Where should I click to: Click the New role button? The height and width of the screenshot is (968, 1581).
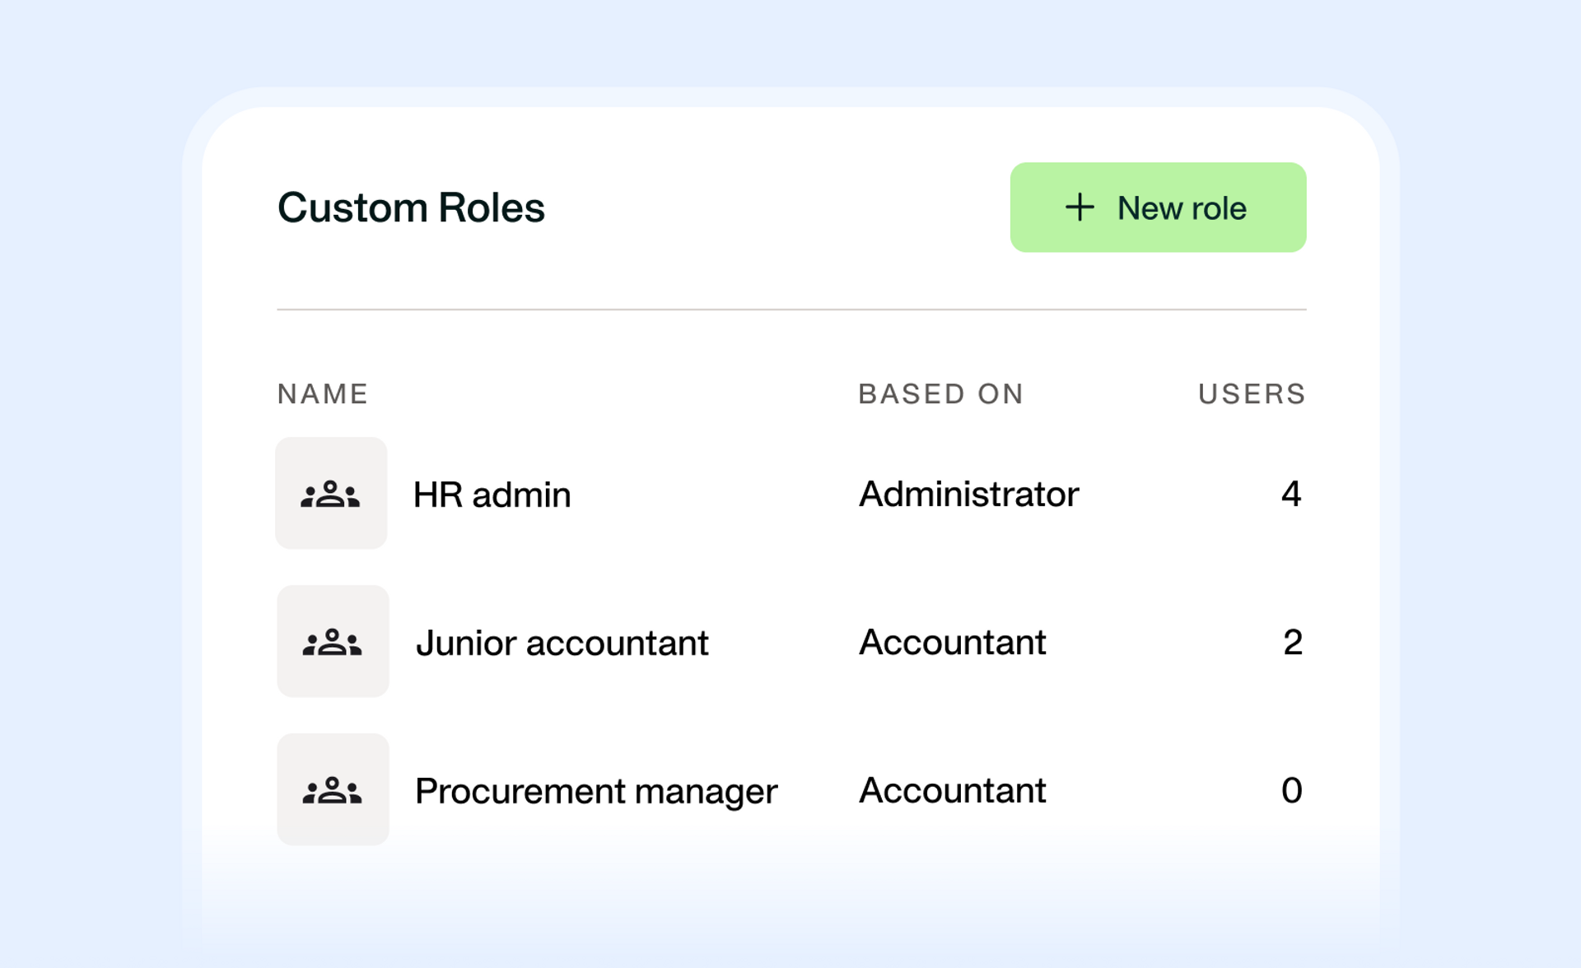click(x=1158, y=207)
